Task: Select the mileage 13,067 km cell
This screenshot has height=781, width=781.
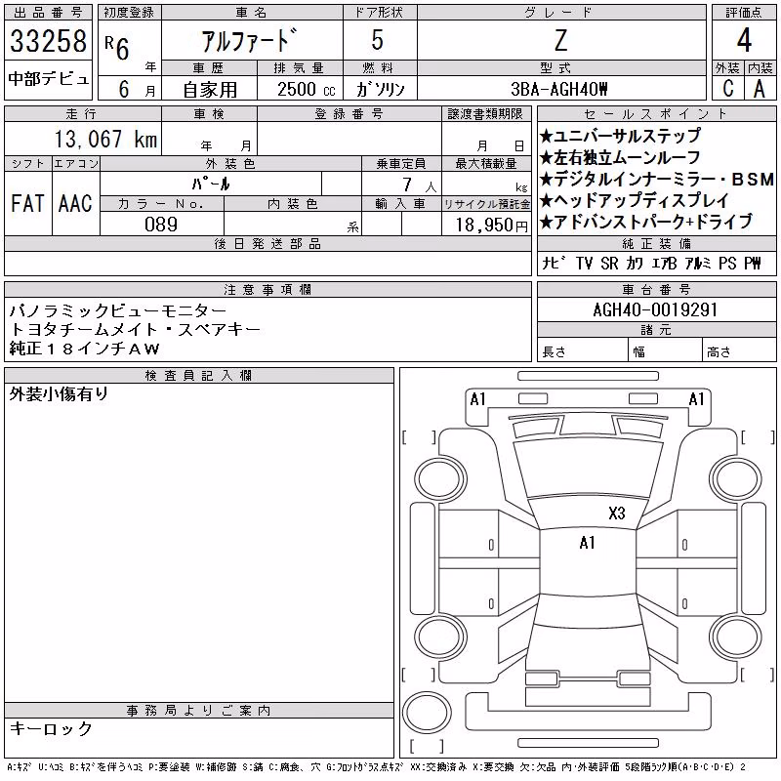Action: click(x=83, y=139)
